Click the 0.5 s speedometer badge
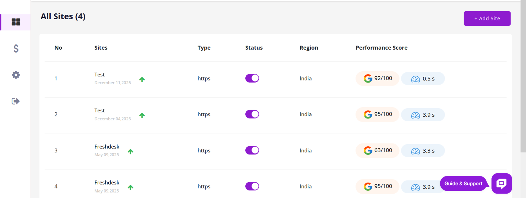This screenshot has height=198, width=526. coord(423,79)
